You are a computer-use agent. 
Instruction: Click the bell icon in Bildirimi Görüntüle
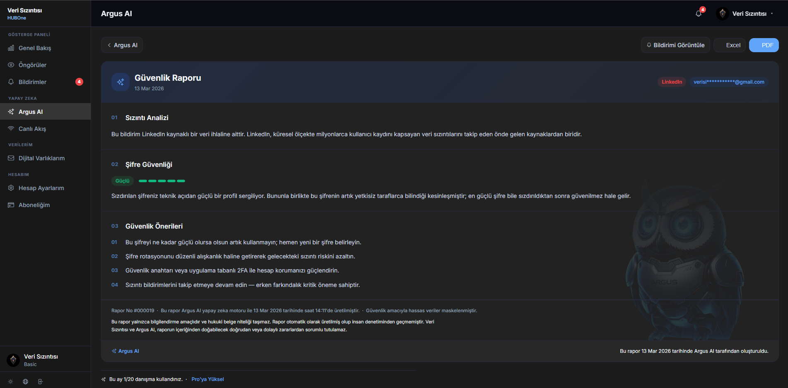[x=649, y=45]
